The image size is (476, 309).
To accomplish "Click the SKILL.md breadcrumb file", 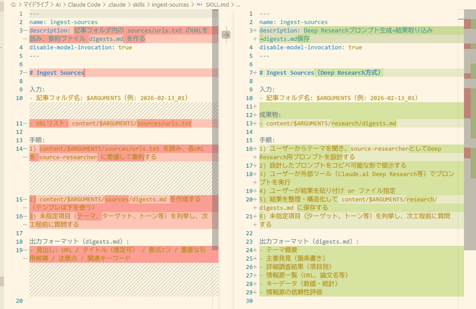I will 218,5.
